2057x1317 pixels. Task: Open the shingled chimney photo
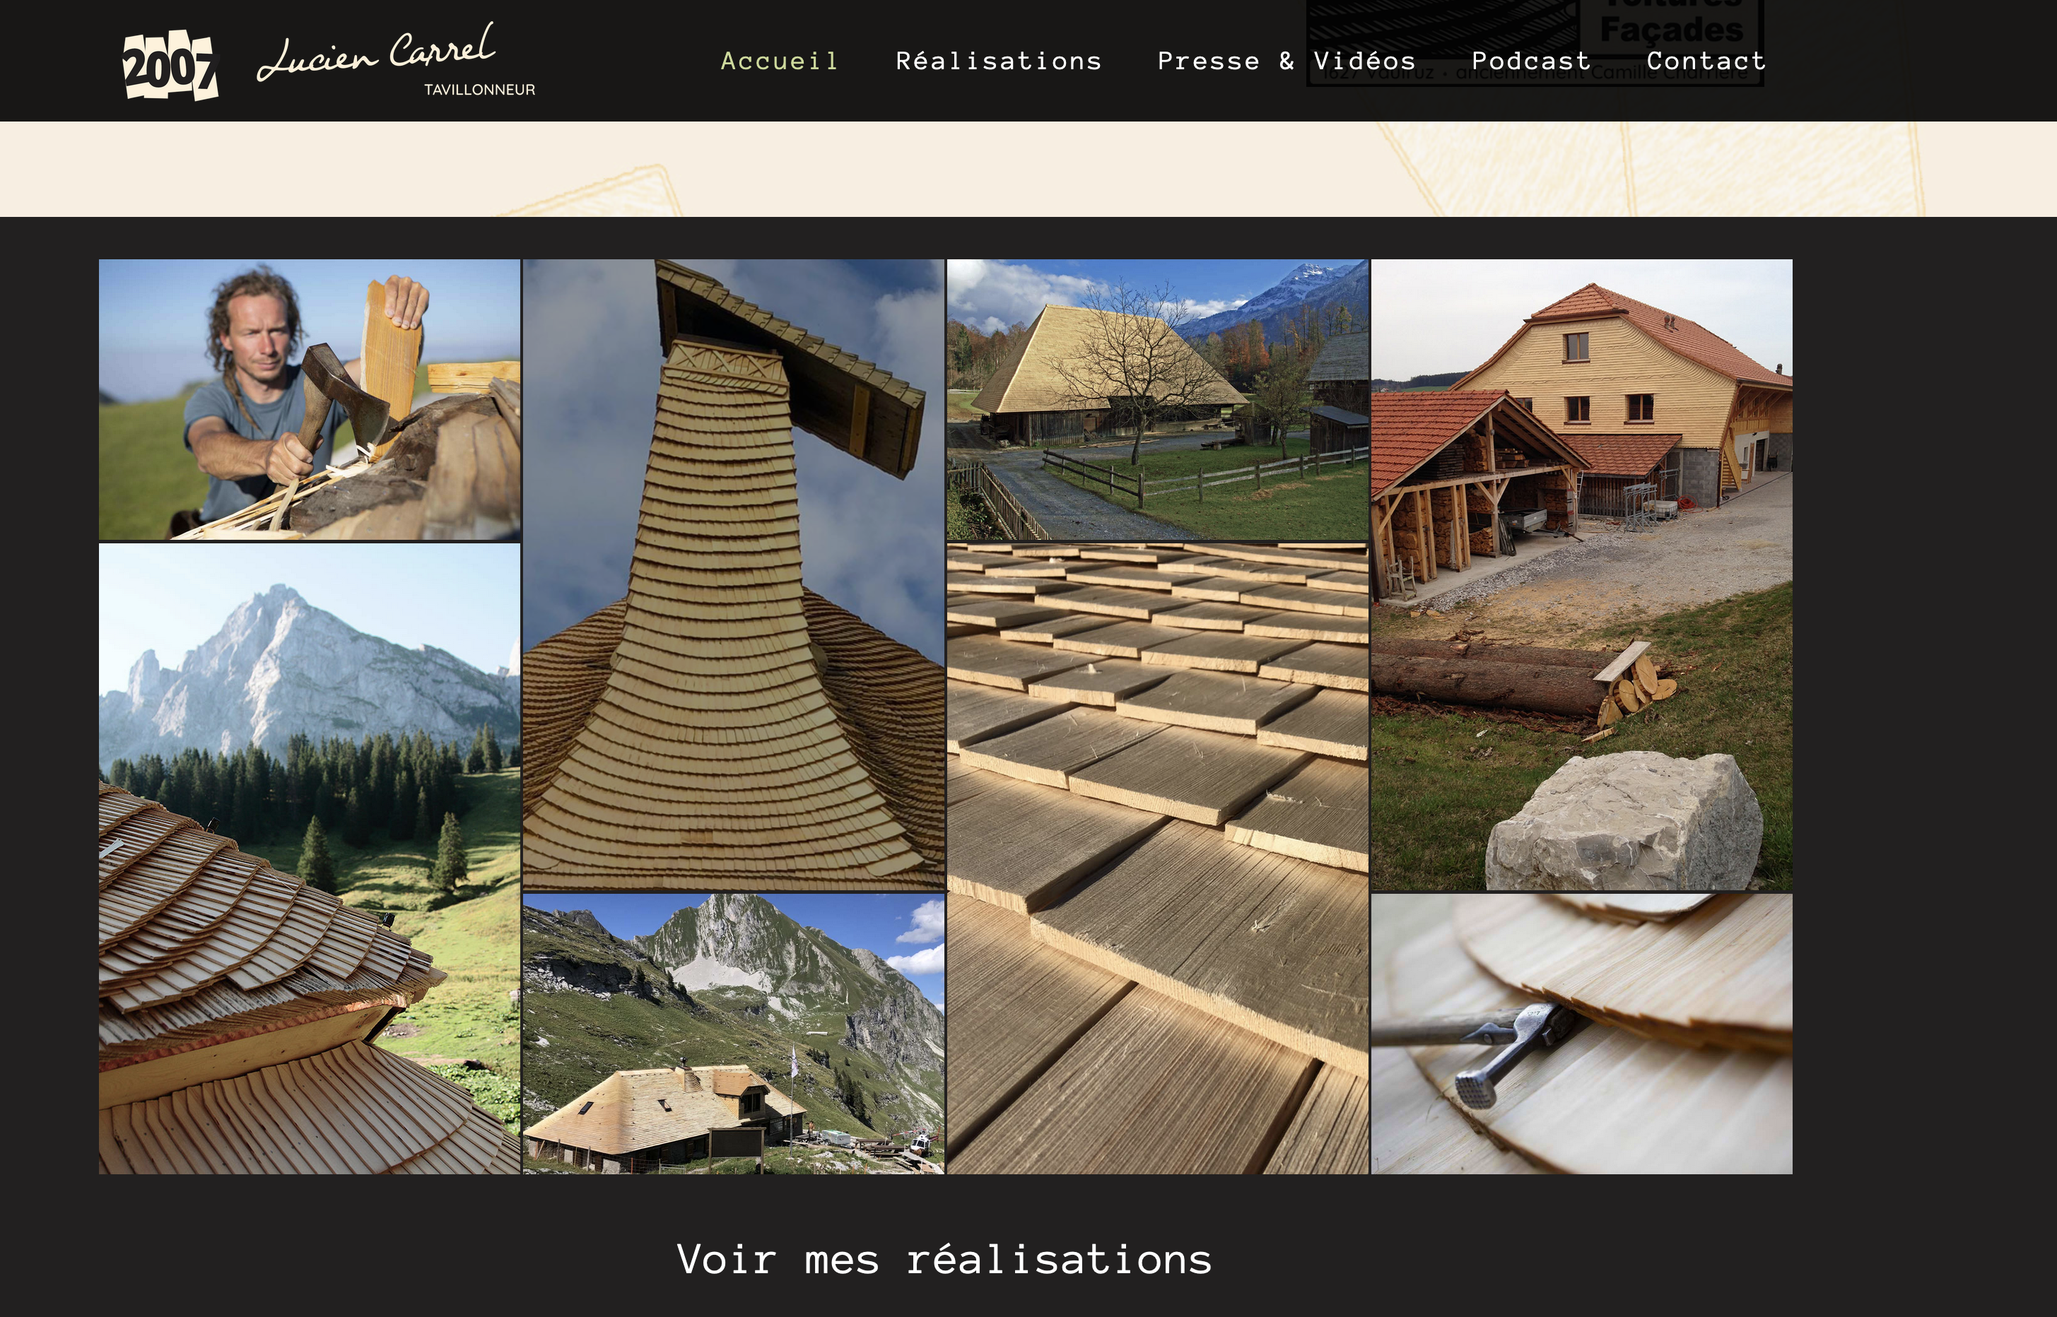click(x=733, y=574)
